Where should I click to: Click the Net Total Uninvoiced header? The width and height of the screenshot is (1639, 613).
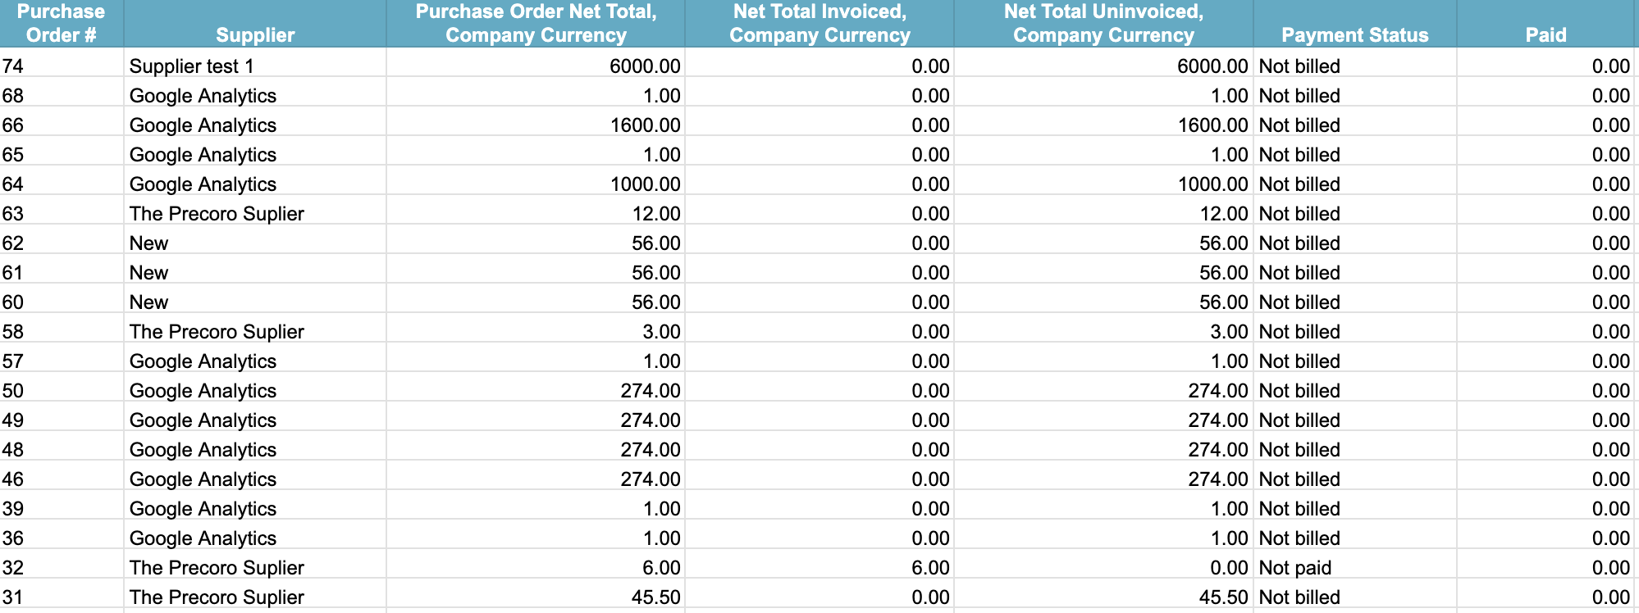(1103, 23)
